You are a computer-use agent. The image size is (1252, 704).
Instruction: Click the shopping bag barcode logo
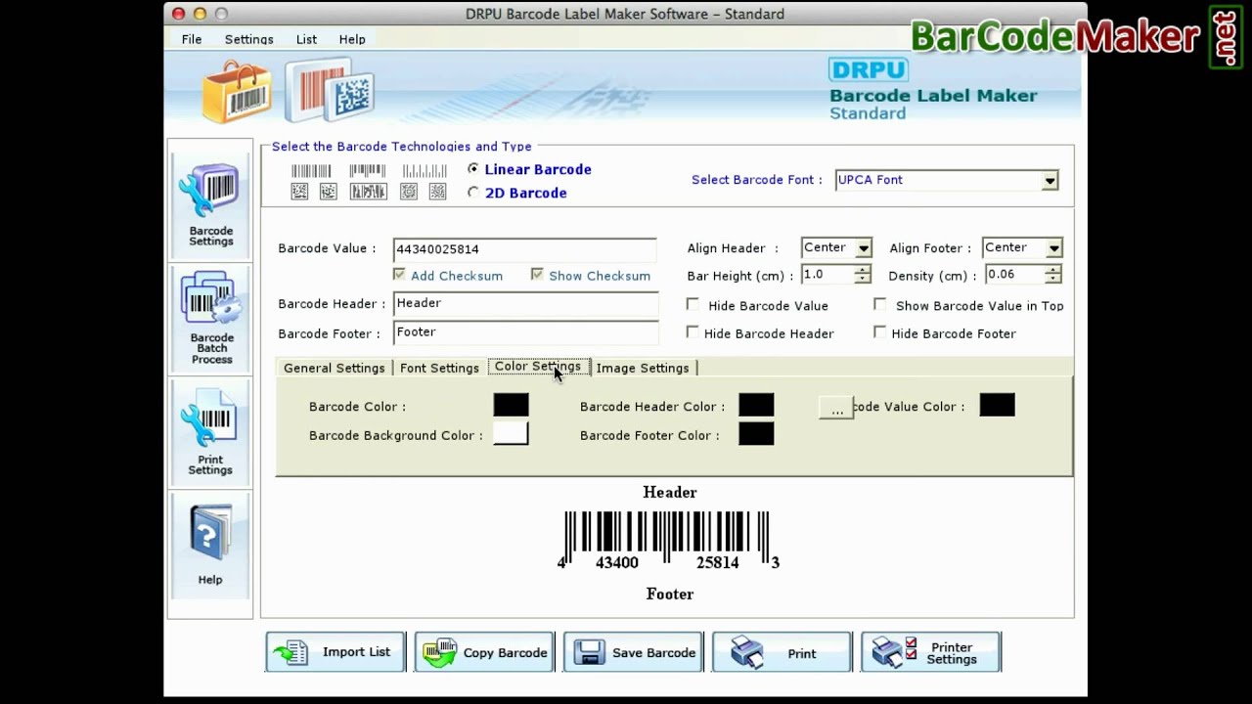(237, 92)
